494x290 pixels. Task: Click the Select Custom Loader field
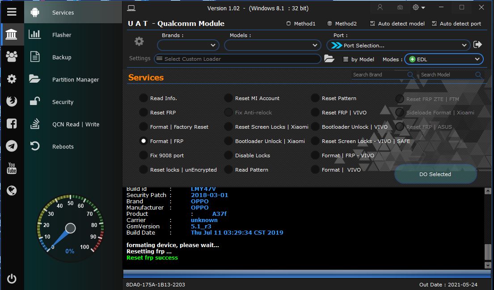[237, 59]
